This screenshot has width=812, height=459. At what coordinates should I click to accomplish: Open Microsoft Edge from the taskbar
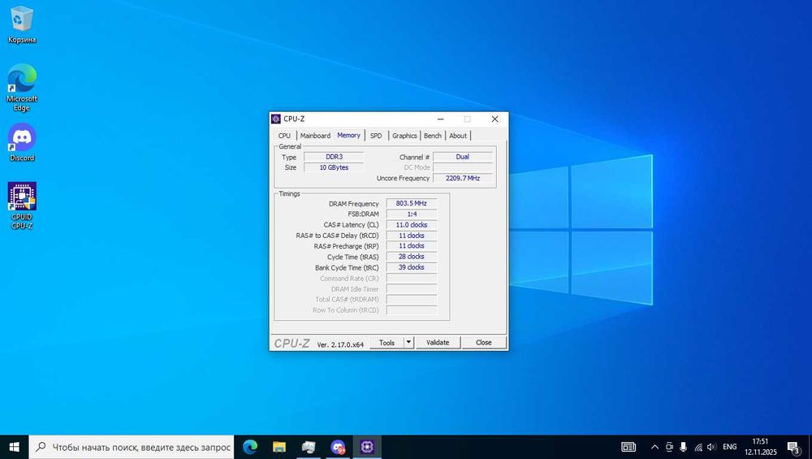point(250,447)
